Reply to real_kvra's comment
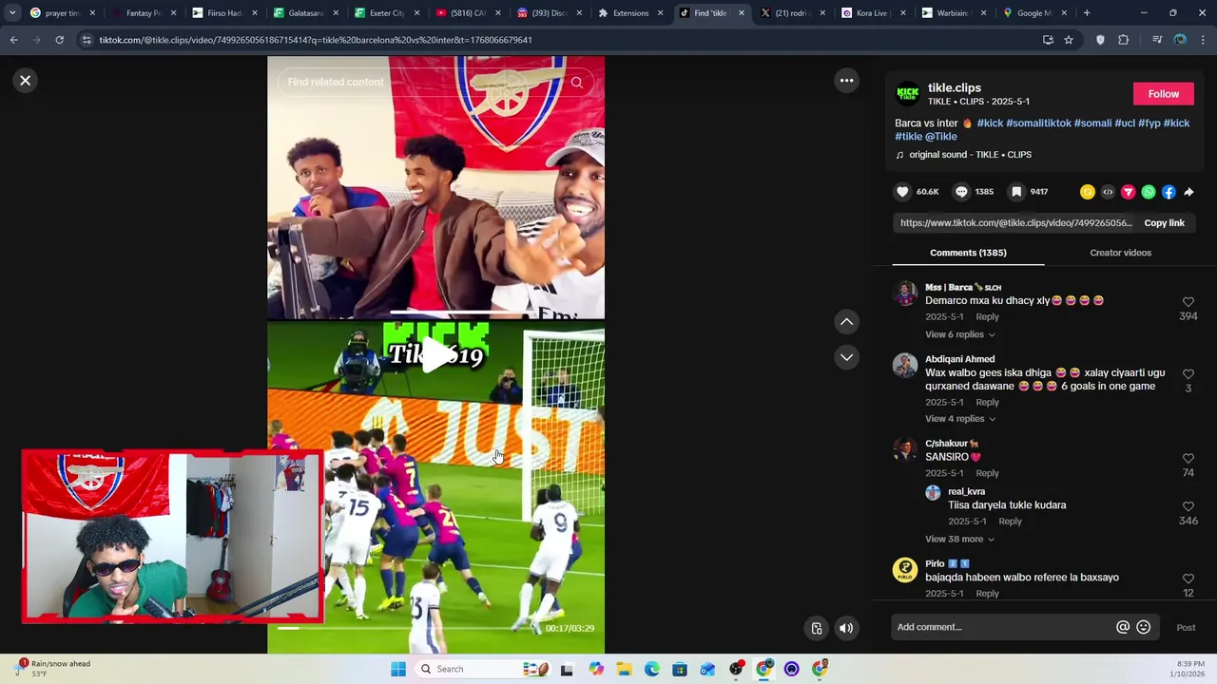Screen dimensions: 1217x684 [1010, 522]
